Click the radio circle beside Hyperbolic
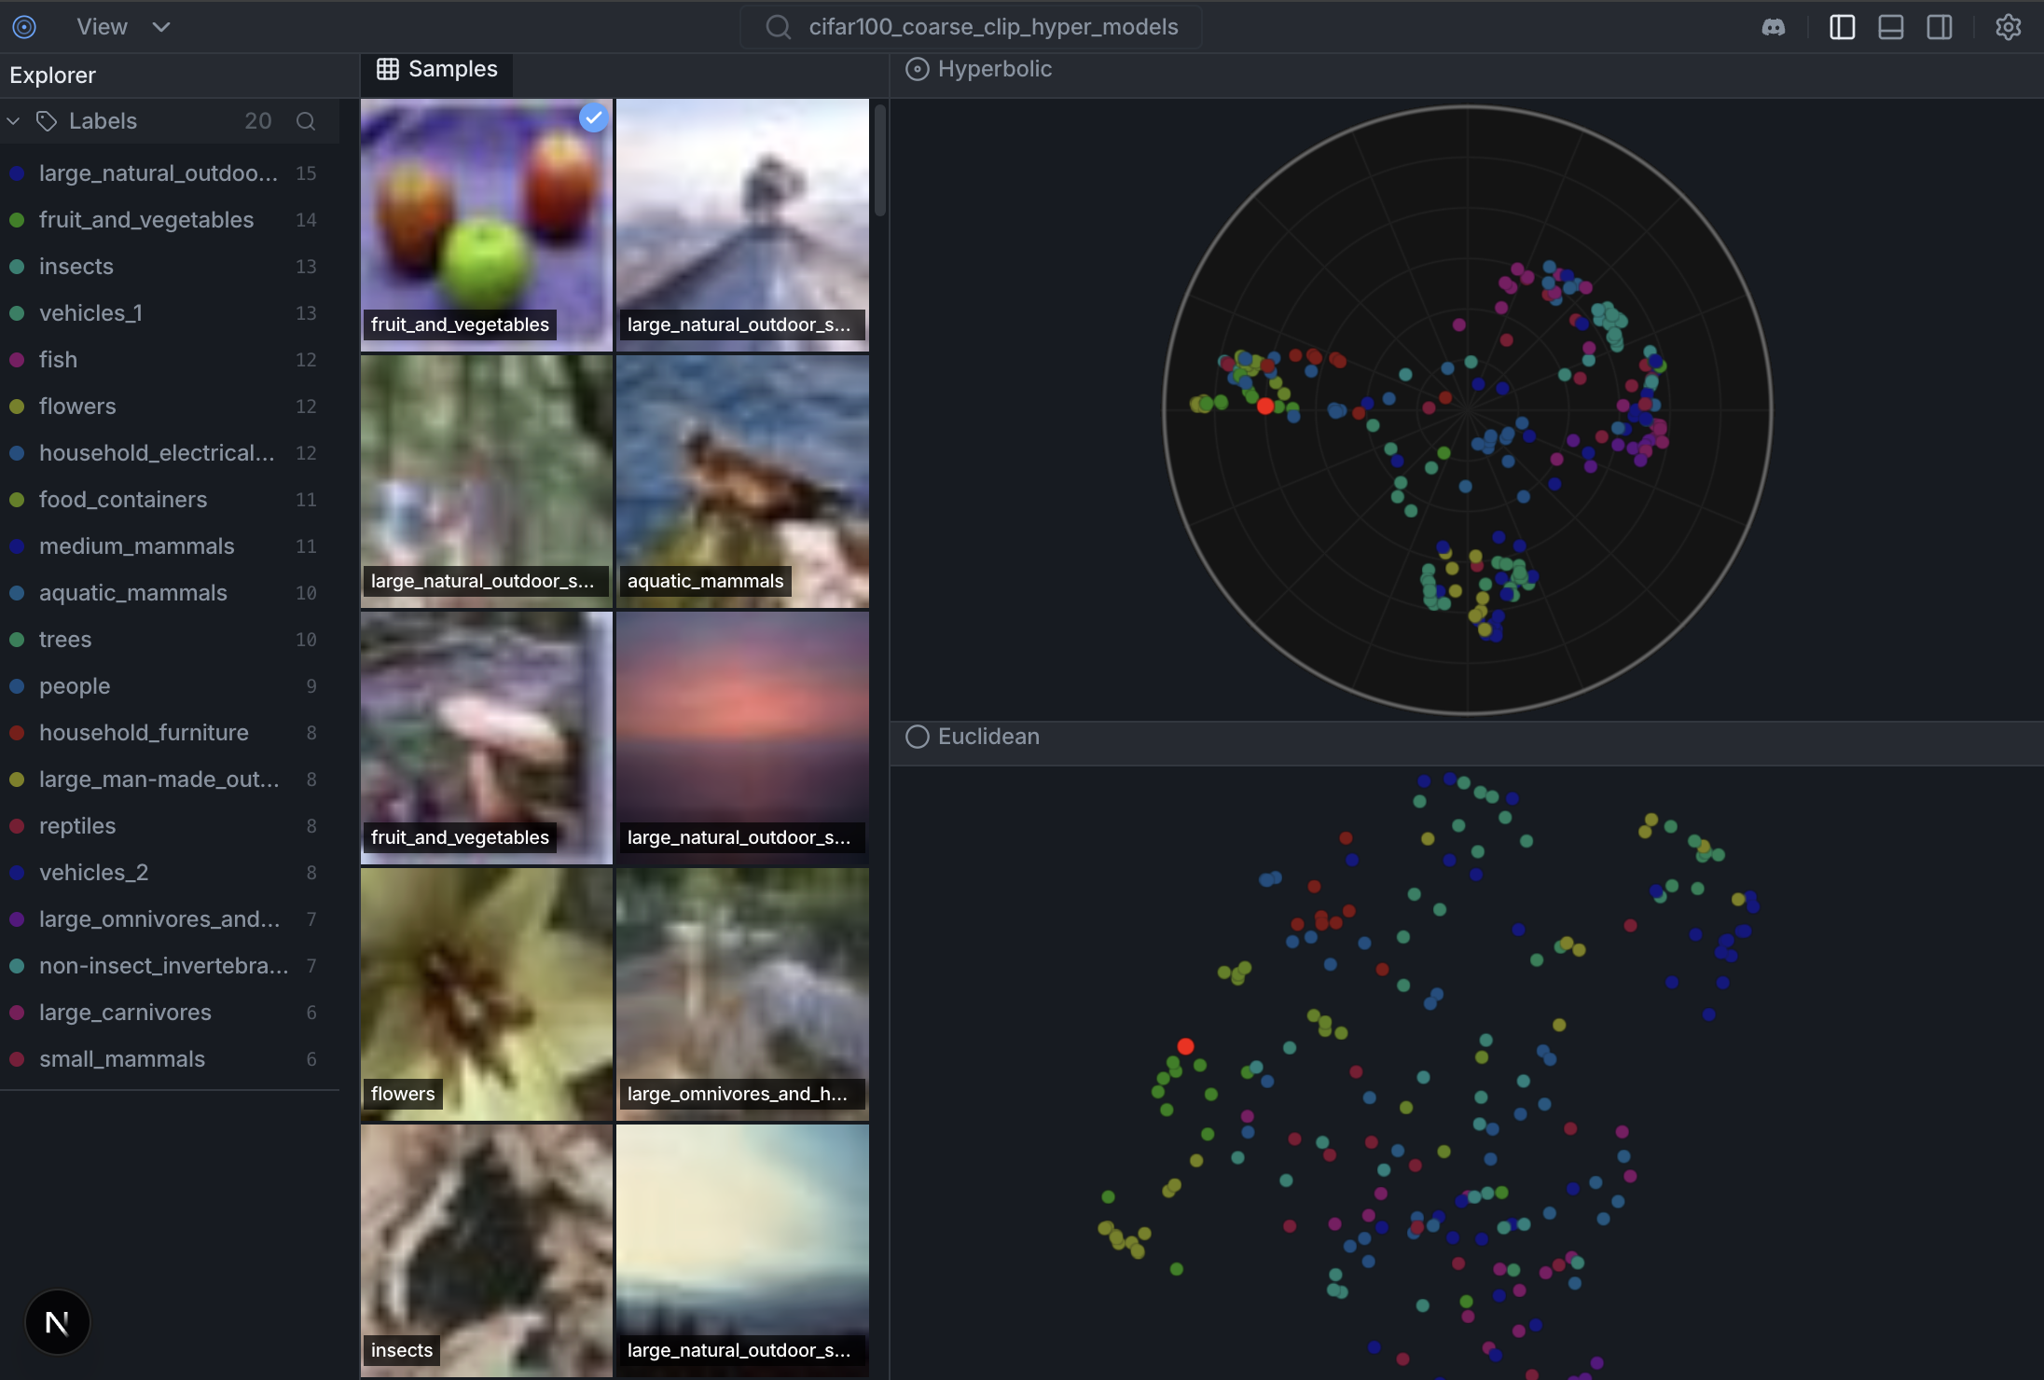 917,69
